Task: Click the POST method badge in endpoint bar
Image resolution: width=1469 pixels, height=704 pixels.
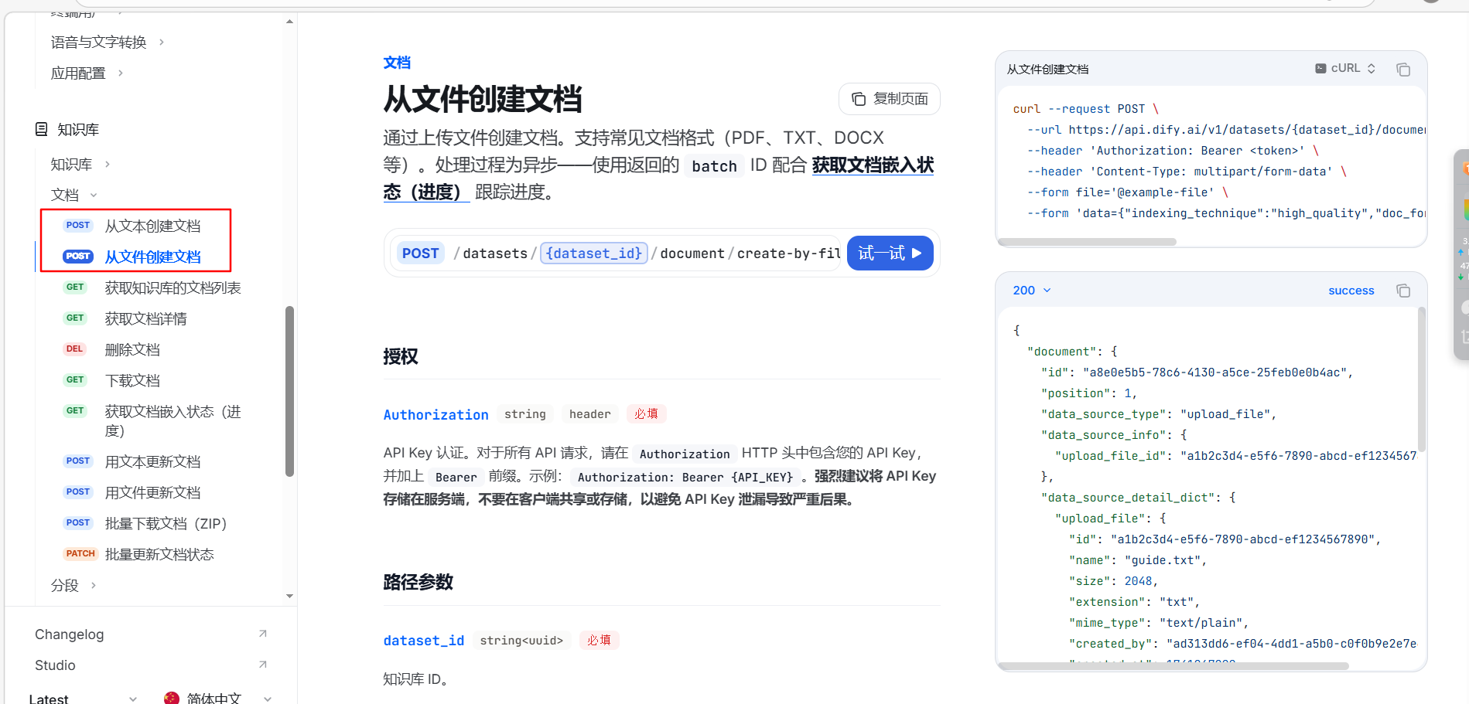Action: coord(420,253)
